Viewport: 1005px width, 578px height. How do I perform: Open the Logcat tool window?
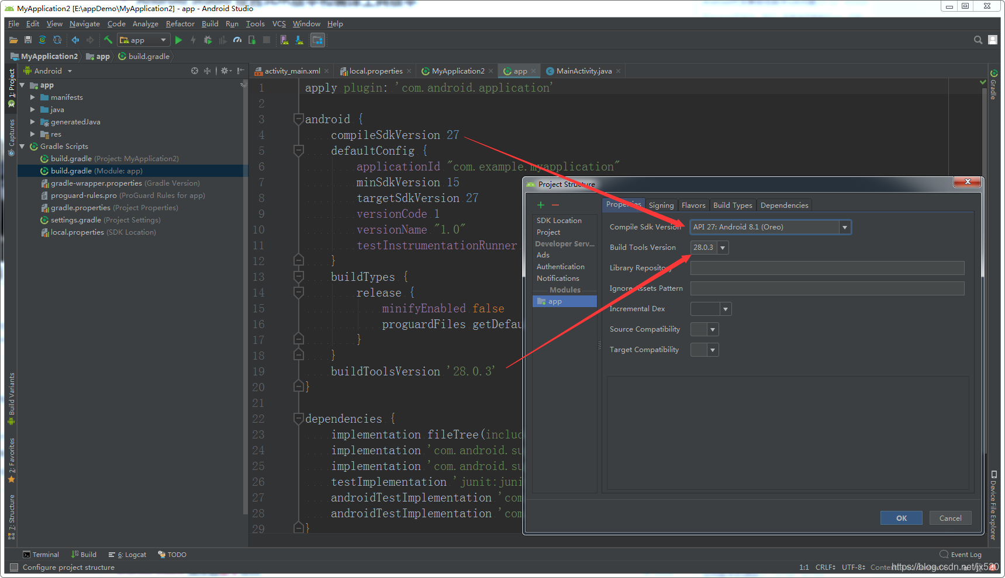[x=127, y=555]
